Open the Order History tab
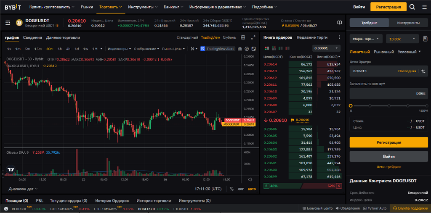 point(112,201)
